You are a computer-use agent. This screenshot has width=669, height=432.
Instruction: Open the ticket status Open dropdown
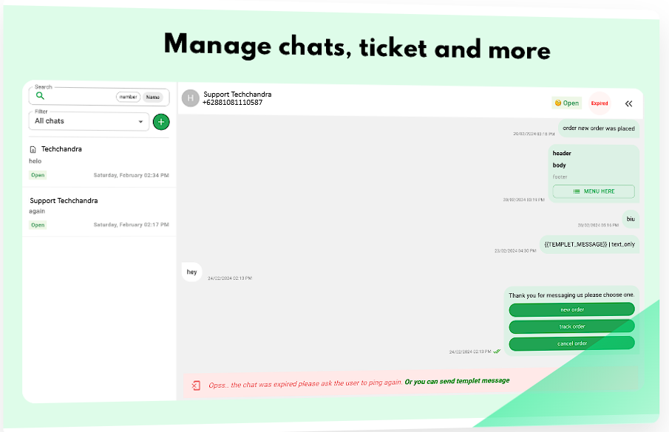point(566,103)
